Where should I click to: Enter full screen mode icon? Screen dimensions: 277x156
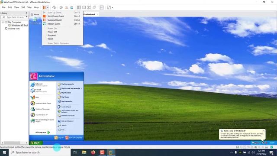point(89,7)
